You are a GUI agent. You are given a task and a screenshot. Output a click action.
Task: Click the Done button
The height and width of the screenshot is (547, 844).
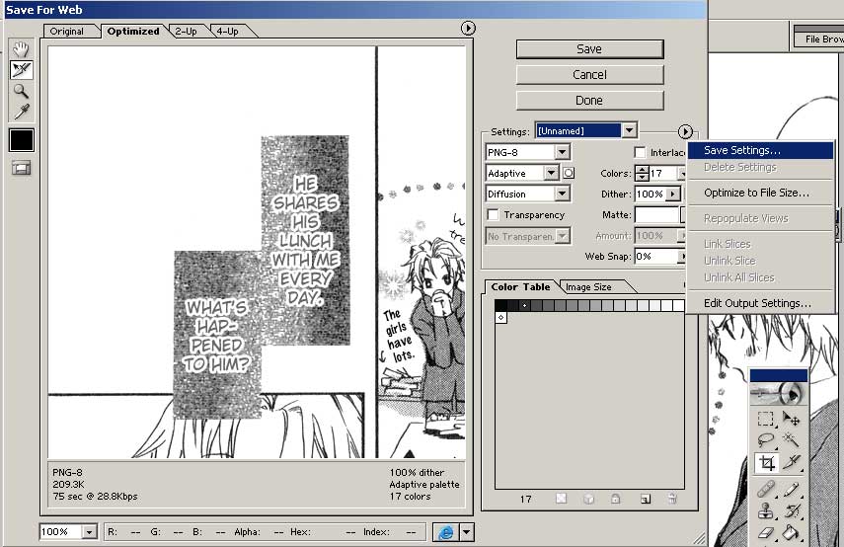click(x=589, y=101)
